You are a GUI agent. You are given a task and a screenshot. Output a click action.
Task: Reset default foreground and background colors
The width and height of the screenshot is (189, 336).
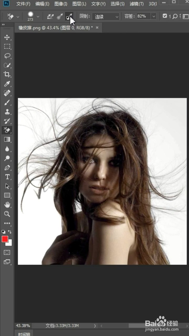point(3,232)
